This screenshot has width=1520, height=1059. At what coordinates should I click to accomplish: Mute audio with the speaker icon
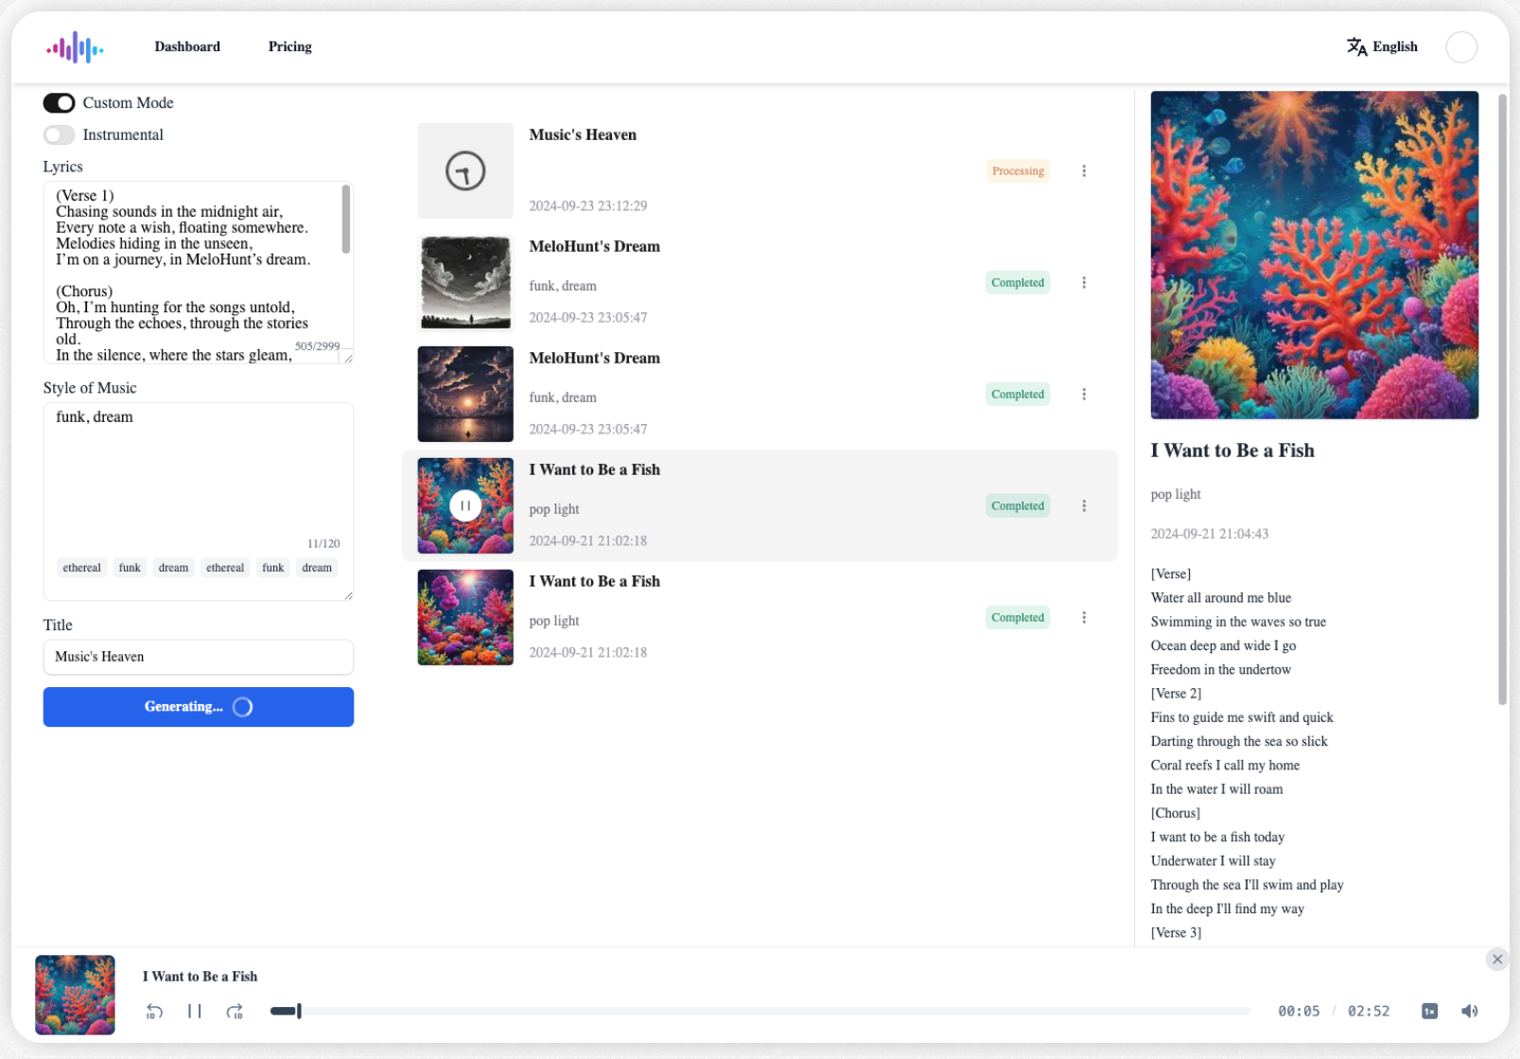click(1469, 1011)
